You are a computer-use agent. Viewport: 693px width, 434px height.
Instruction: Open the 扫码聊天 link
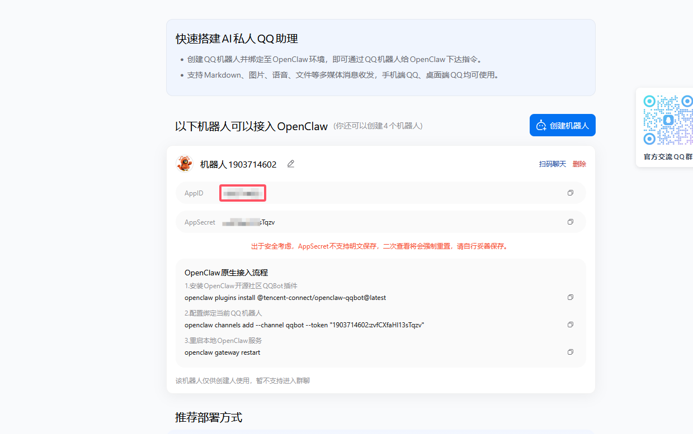click(x=553, y=164)
